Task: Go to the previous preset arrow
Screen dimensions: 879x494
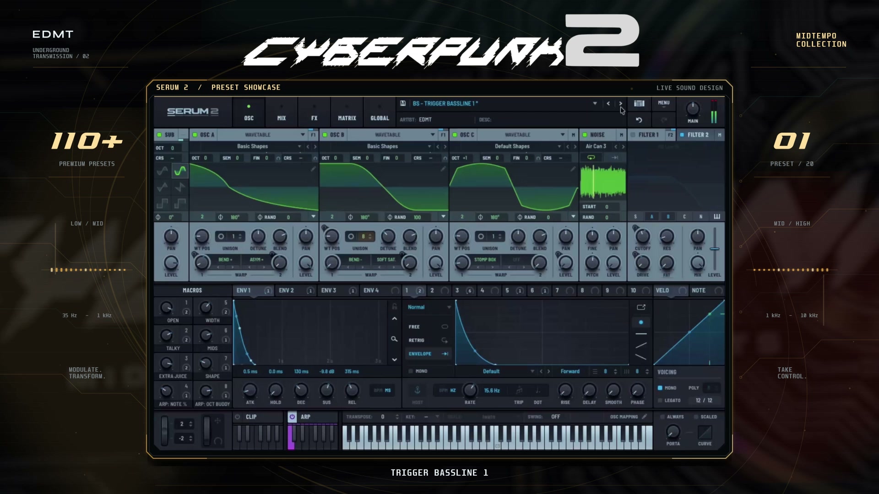Action: pos(608,104)
